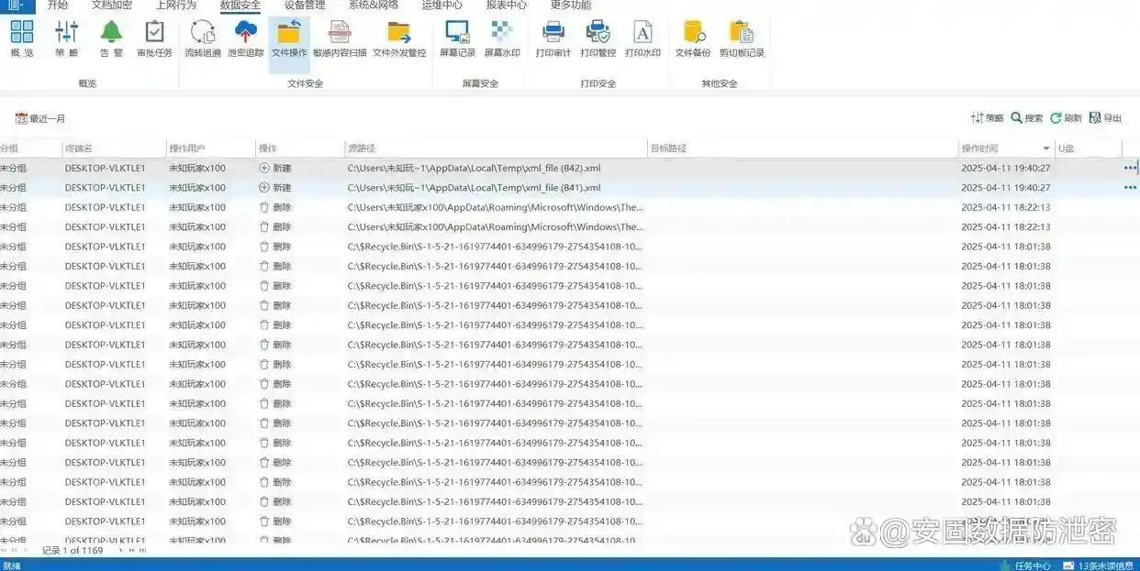Image resolution: width=1140 pixels, height=571 pixels.
Task: Click the 终端名 column header
Action: tap(113, 148)
